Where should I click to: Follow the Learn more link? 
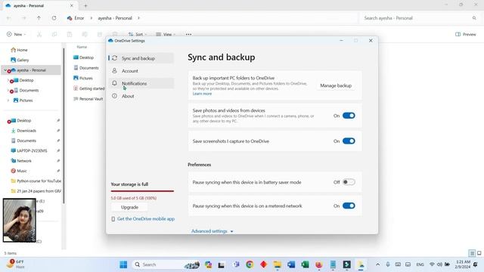[x=202, y=94]
